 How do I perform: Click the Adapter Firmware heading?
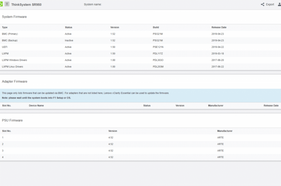(14, 81)
